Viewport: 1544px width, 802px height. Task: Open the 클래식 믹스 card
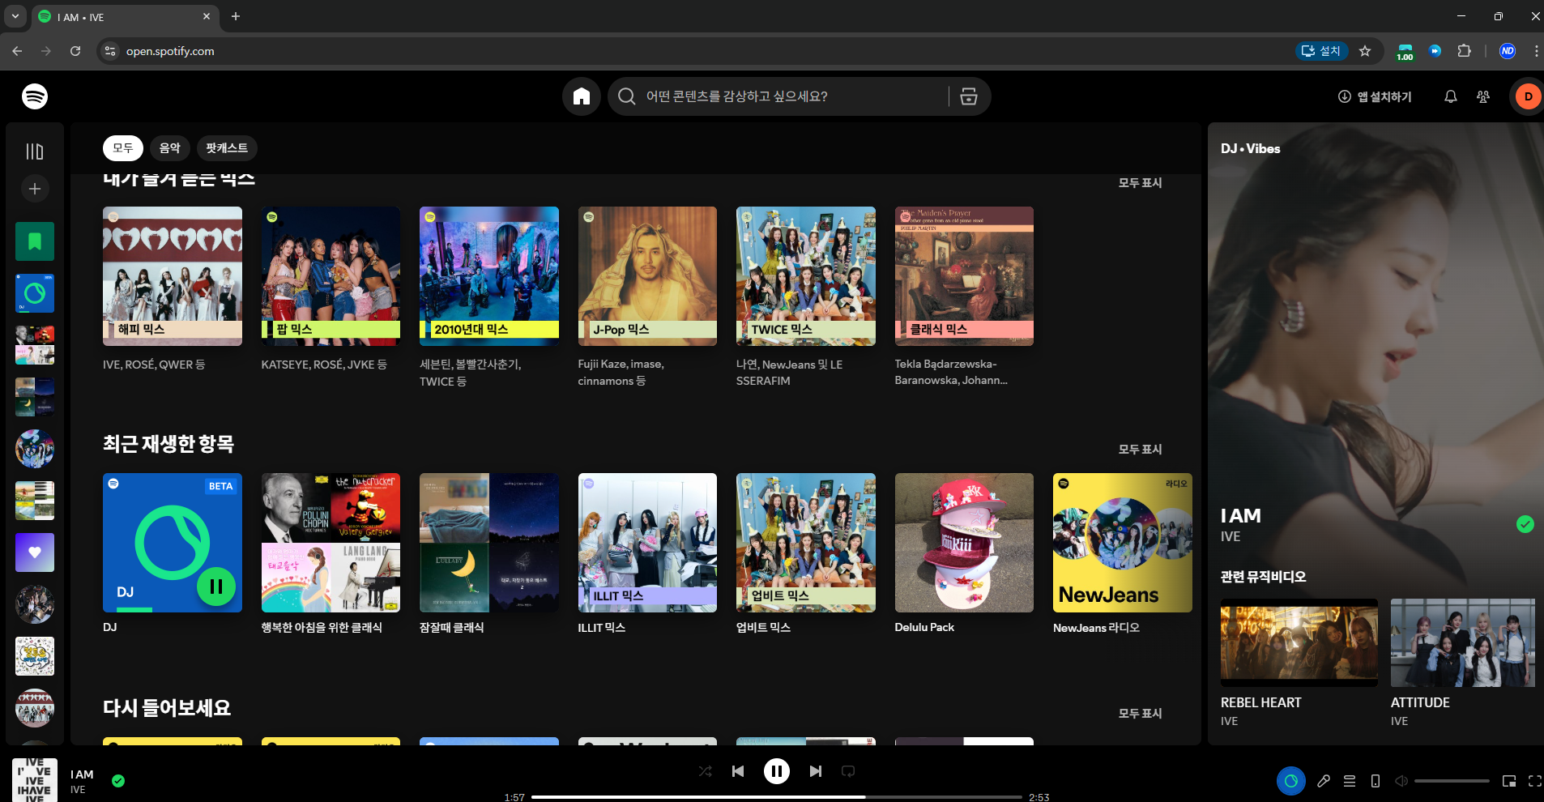(964, 276)
